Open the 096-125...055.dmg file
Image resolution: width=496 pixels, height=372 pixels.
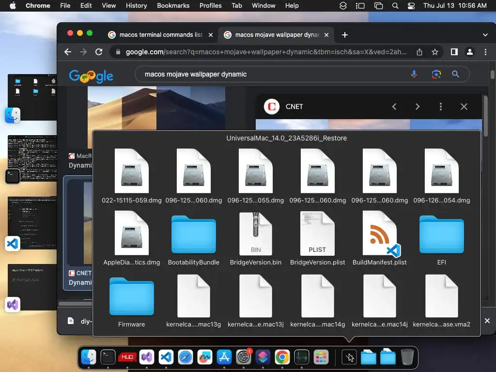(256, 176)
